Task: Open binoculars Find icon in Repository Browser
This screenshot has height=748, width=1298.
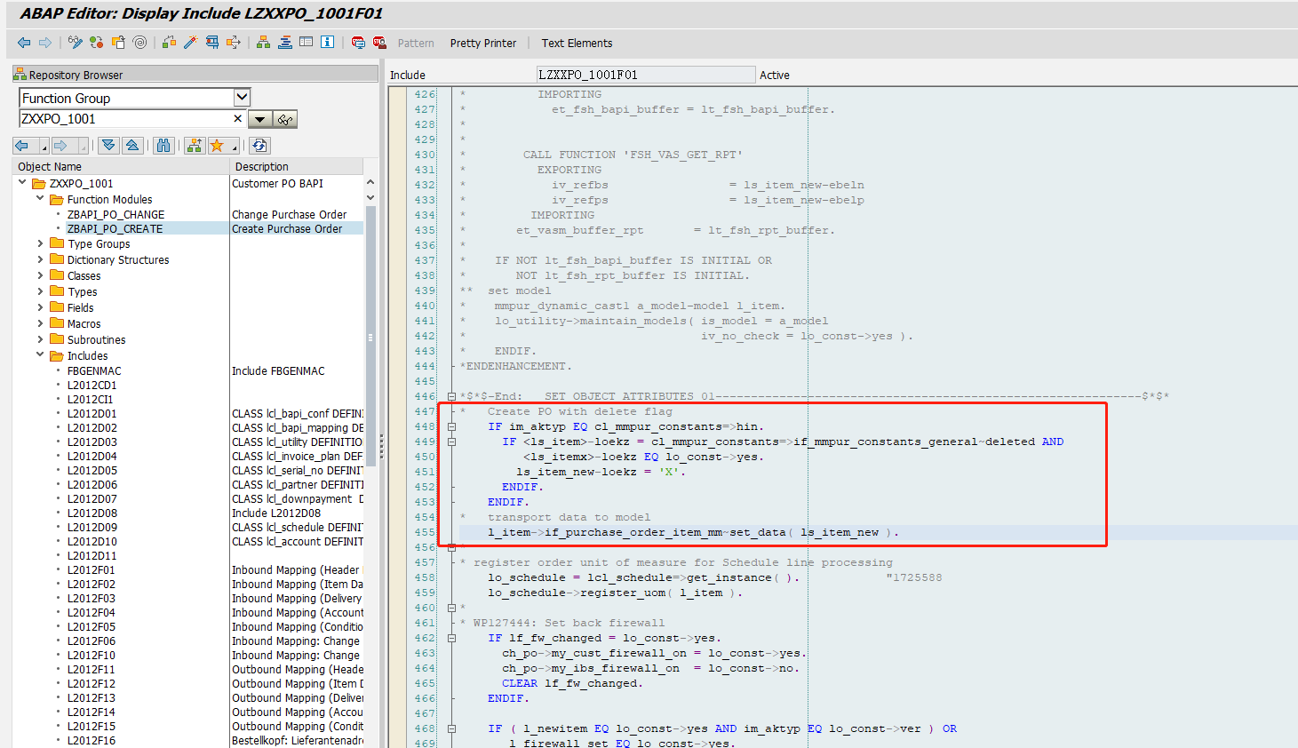Action: pos(163,146)
